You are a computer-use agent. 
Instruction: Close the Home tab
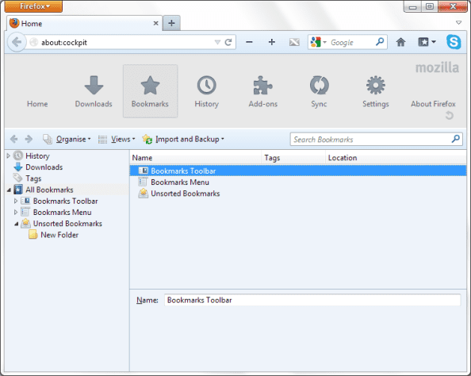(x=156, y=23)
